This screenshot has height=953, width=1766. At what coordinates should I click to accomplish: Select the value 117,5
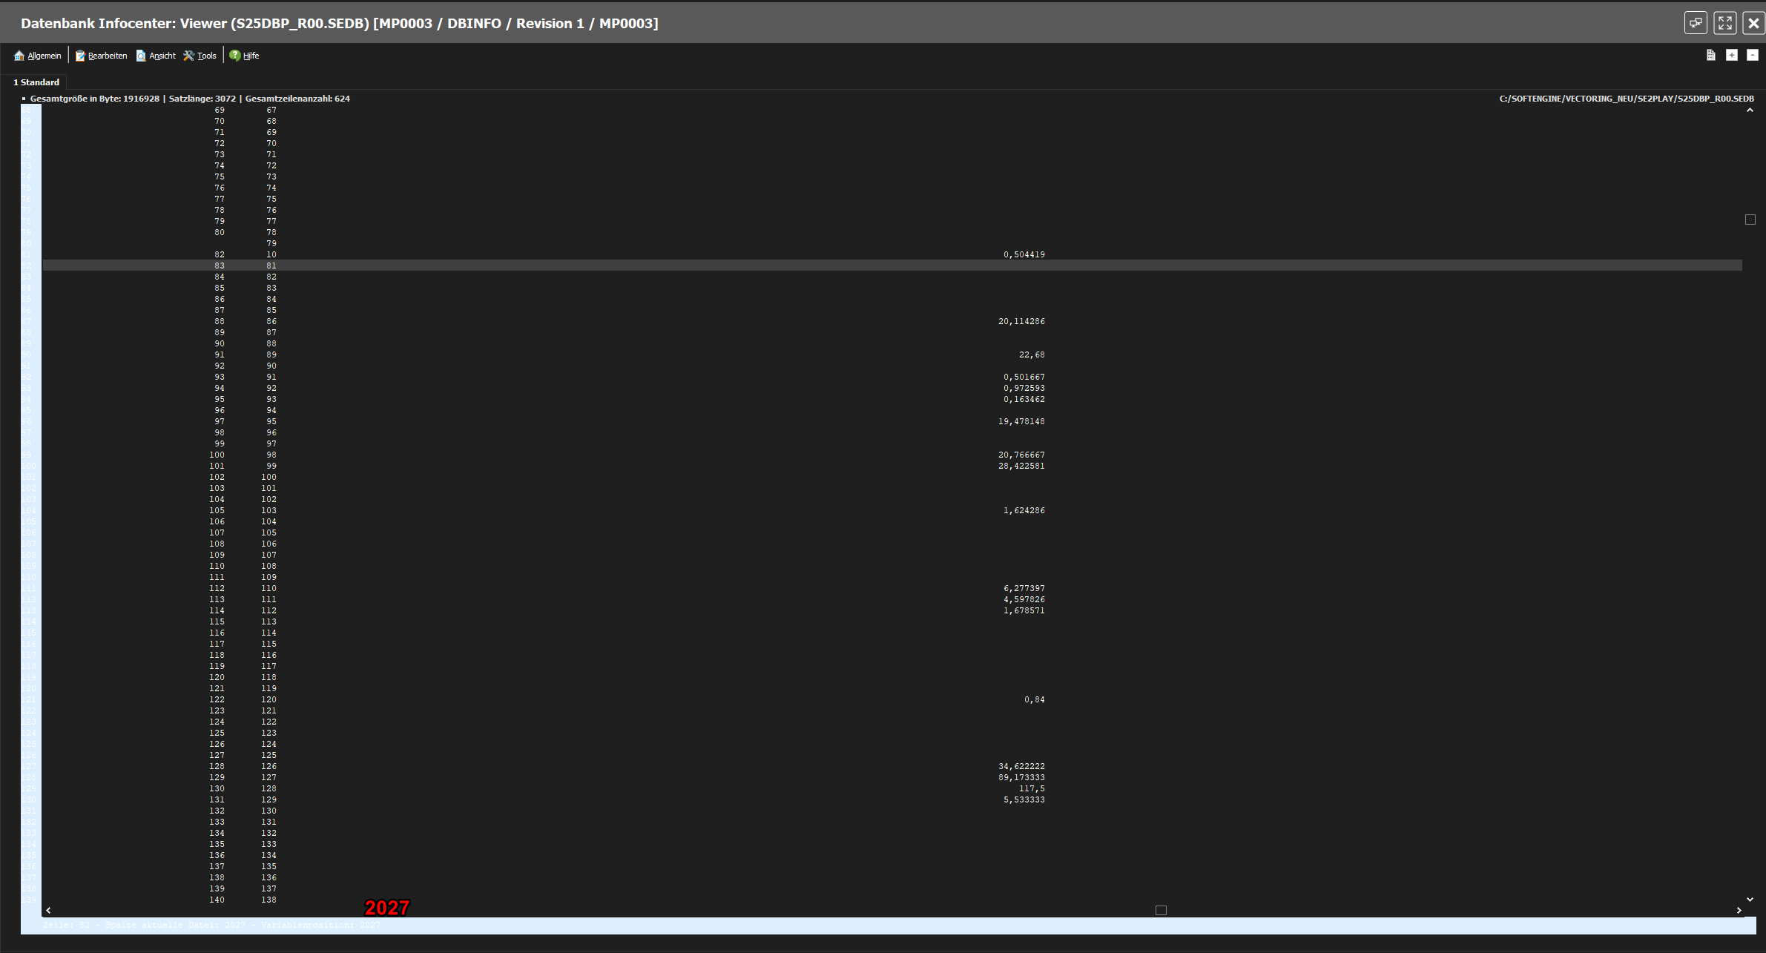pyautogui.click(x=1032, y=788)
